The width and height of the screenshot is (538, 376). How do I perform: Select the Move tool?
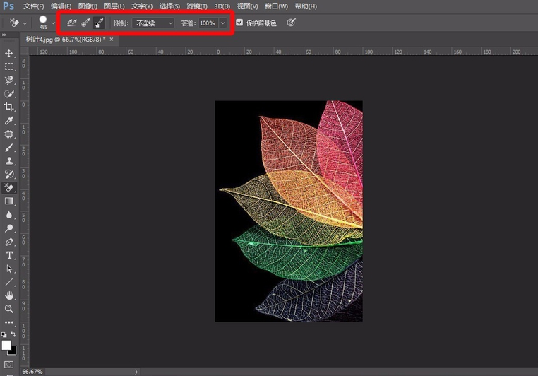tap(9, 53)
